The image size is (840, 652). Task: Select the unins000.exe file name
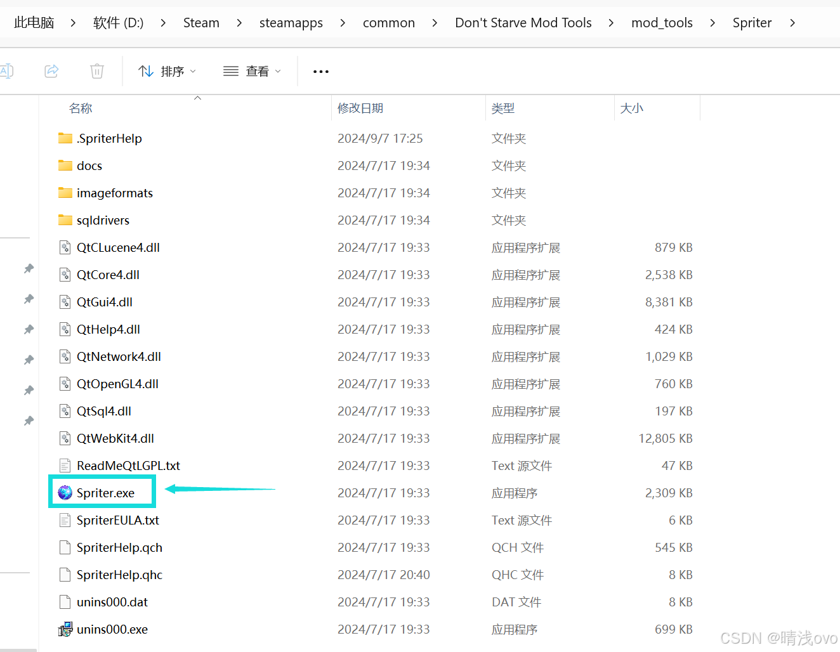pos(112,629)
